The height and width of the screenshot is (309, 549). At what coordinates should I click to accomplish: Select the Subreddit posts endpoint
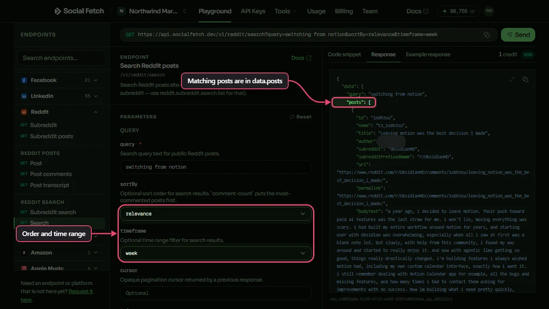point(51,136)
